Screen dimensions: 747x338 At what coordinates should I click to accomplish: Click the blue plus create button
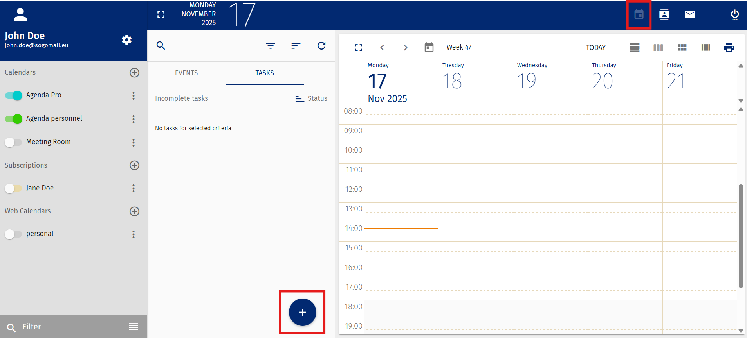click(x=302, y=312)
